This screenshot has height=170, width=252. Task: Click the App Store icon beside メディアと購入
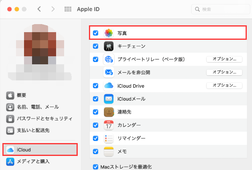pos(10,162)
